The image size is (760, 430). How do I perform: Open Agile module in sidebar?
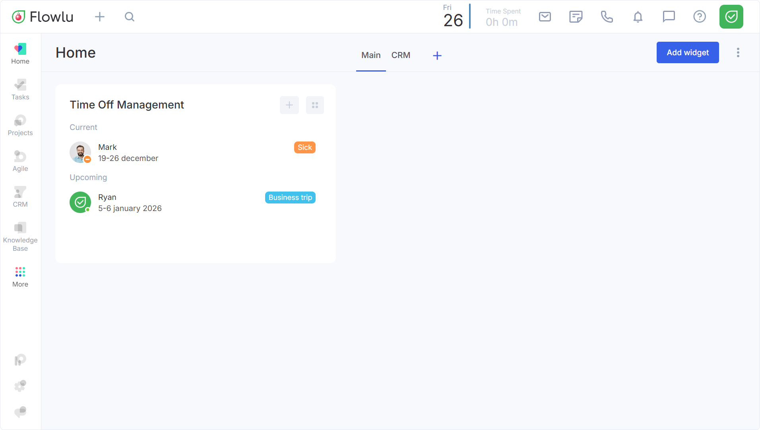20,161
